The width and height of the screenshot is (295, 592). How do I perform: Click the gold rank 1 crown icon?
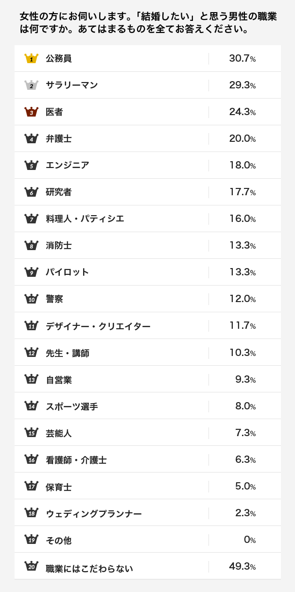[31, 59]
